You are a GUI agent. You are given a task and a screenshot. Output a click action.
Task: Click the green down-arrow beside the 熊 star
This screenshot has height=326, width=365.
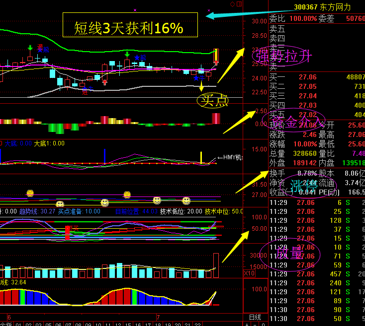pos(127,55)
